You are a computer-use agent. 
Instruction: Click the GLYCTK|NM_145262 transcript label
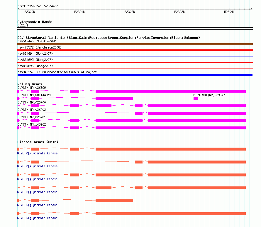pyautogui.click(x=32, y=124)
